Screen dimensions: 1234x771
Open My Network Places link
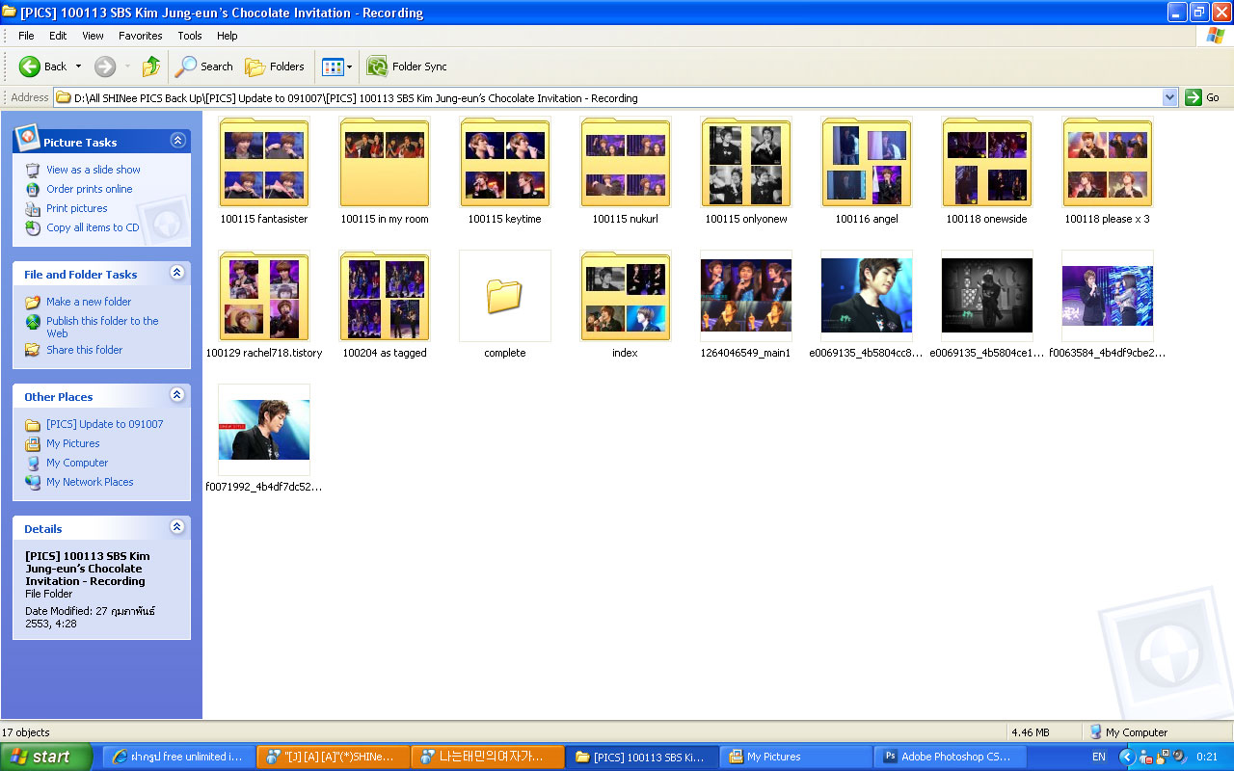click(x=90, y=482)
